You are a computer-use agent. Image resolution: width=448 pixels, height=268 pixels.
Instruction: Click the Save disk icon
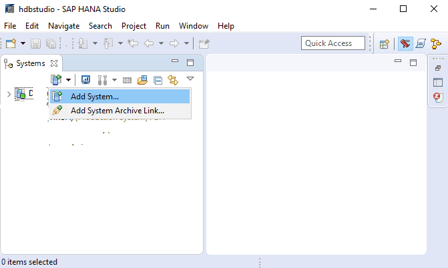tap(35, 44)
